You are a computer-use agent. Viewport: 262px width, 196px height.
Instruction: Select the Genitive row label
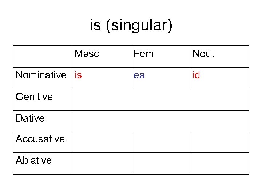click(34, 97)
